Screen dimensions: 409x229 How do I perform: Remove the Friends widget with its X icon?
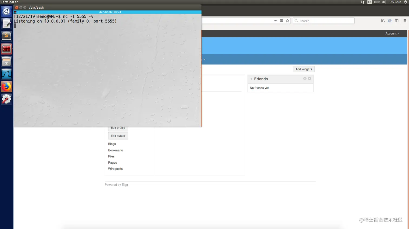[x=309, y=78]
